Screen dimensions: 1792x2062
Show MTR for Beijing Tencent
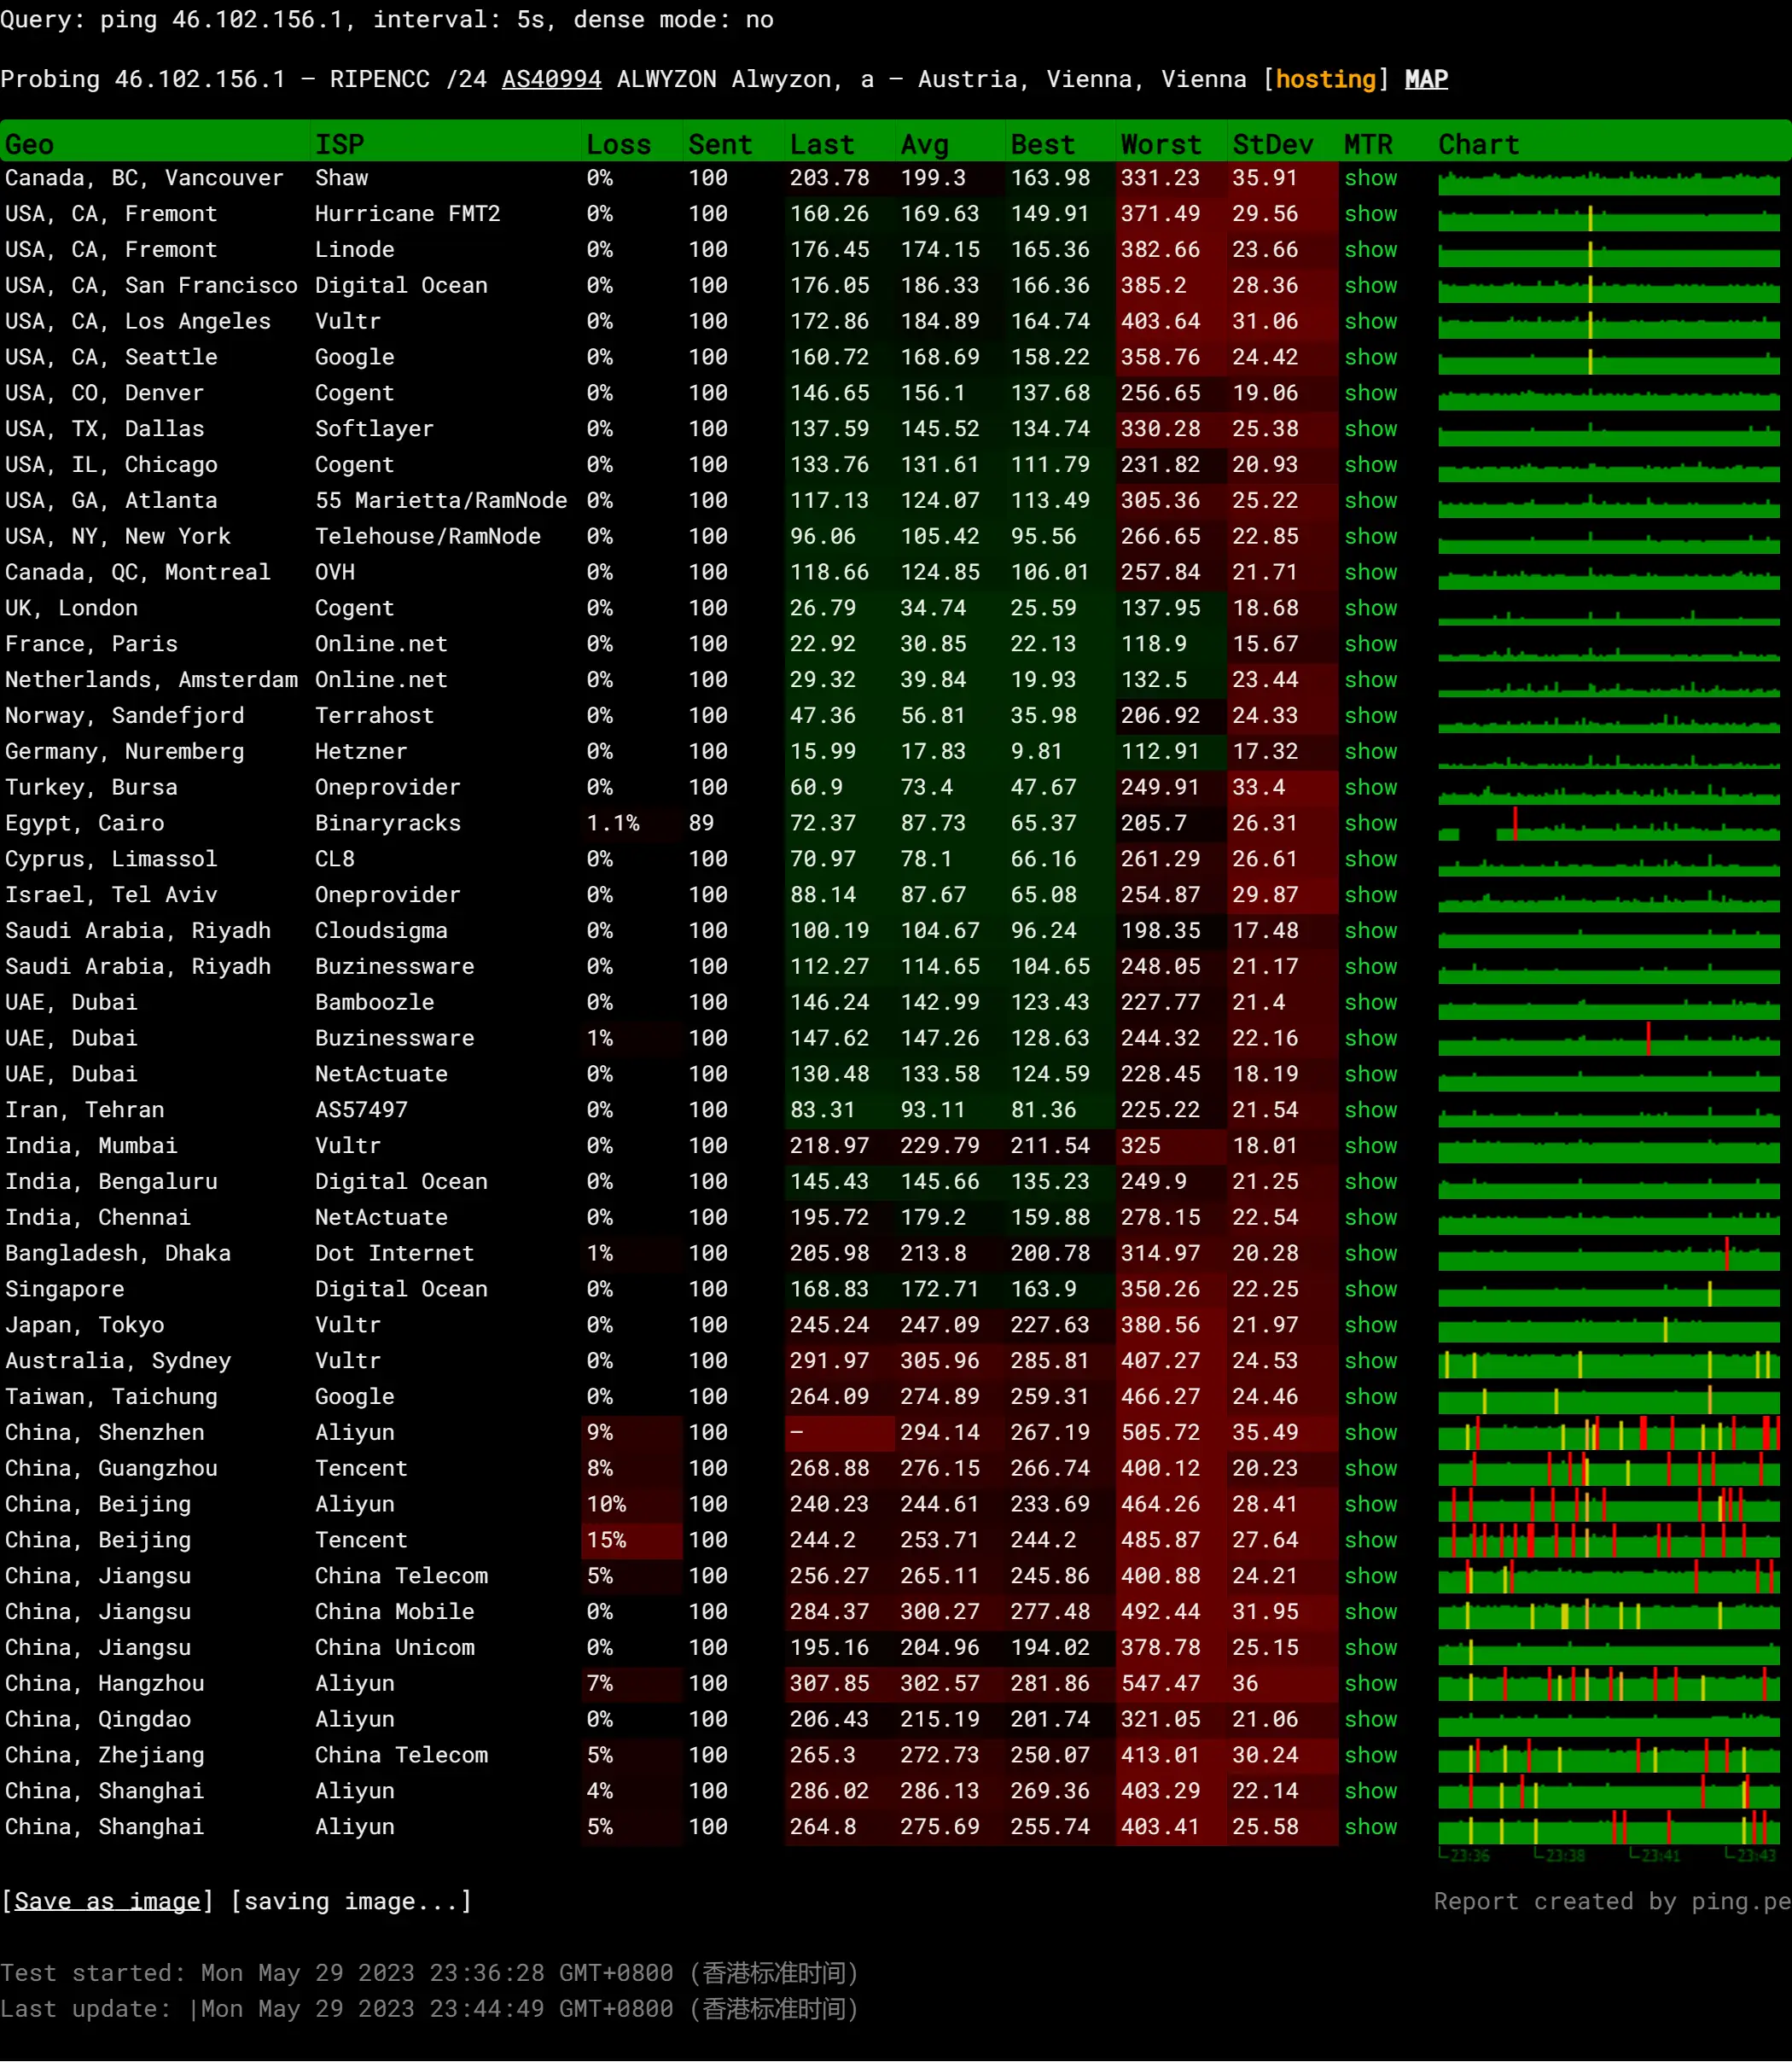tap(1370, 1541)
